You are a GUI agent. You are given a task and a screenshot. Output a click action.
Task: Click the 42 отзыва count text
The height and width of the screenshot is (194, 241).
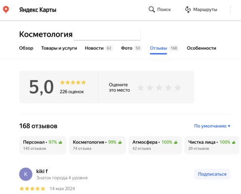pyautogui.click(x=142, y=148)
